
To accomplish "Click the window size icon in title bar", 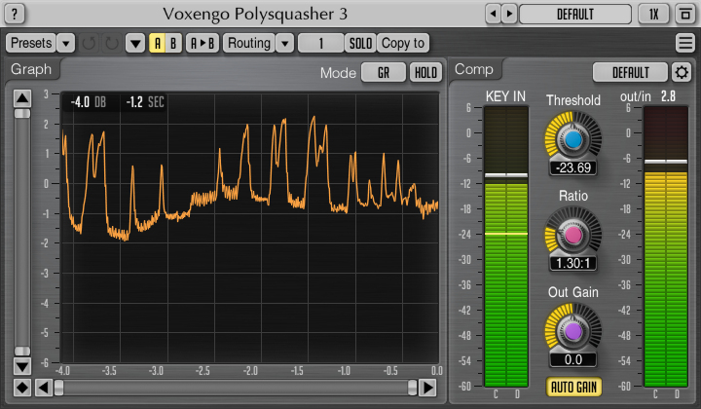I will point(685,14).
